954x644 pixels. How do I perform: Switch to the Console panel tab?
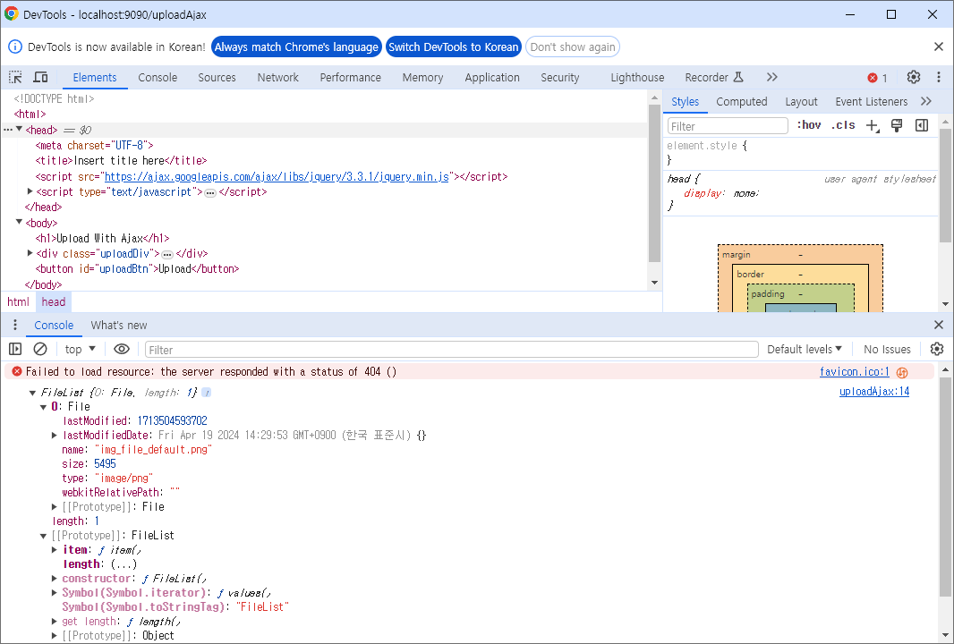158,77
